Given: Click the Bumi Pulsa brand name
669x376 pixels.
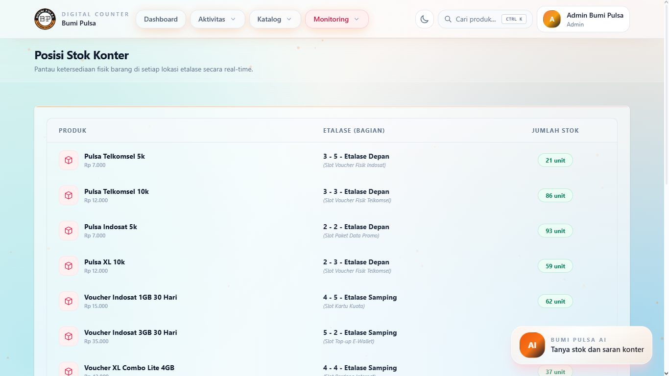Looking at the screenshot, I should (79, 23).
